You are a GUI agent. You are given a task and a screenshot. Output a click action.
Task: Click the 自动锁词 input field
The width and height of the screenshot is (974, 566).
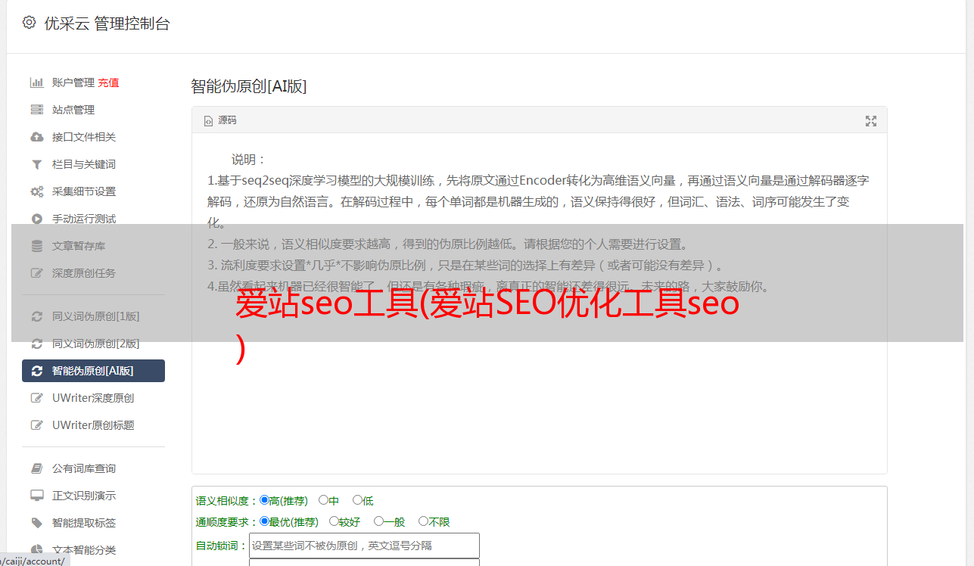click(x=364, y=546)
